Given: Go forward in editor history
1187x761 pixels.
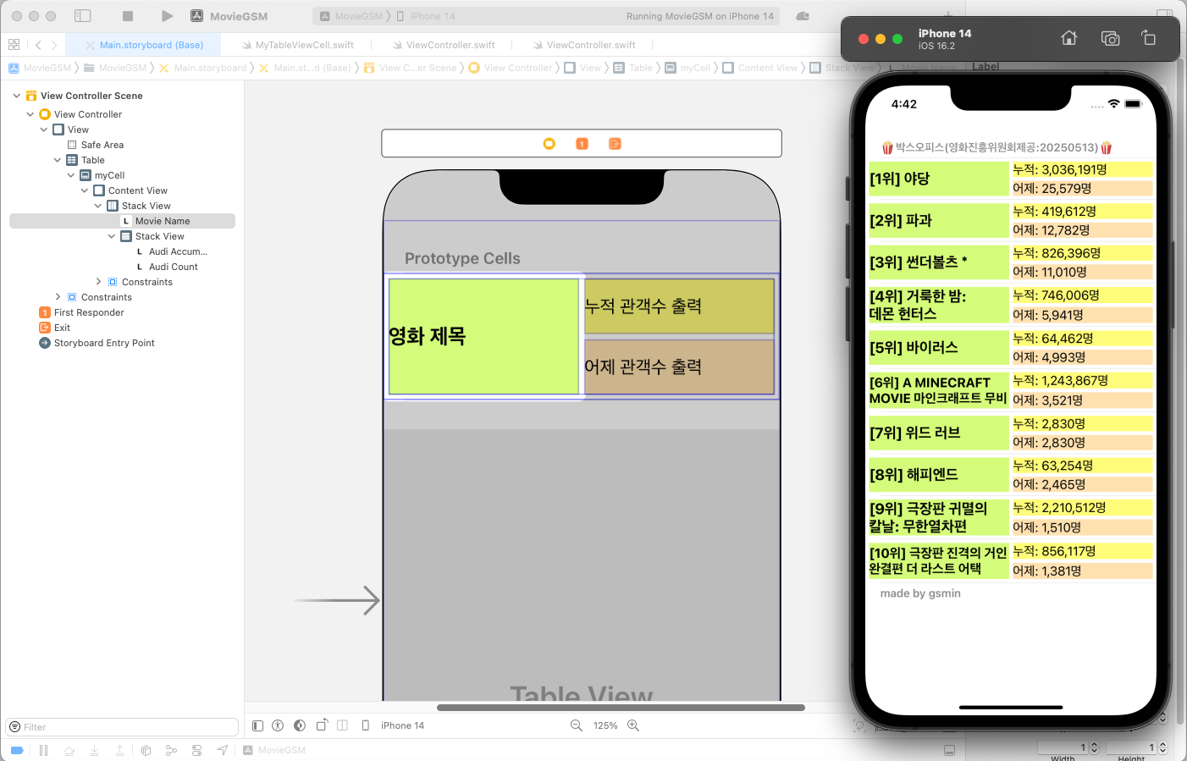Looking at the screenshot, I should coord(54,45).
